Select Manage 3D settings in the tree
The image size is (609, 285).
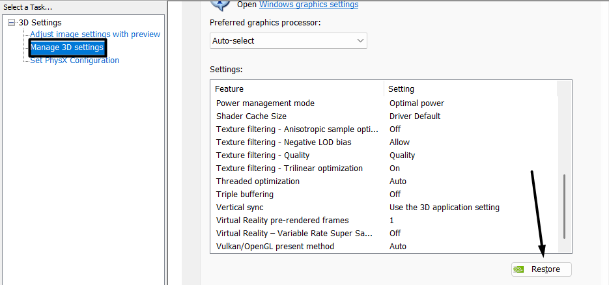tap(66, 47)
